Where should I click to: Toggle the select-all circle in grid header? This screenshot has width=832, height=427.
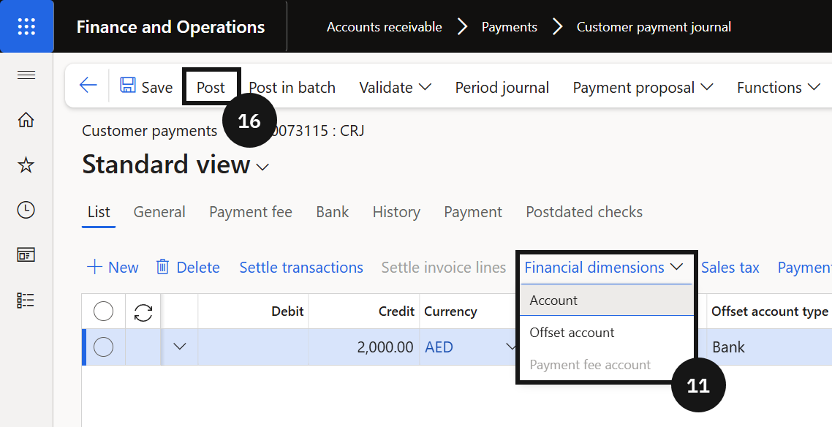tap(104, 311)
